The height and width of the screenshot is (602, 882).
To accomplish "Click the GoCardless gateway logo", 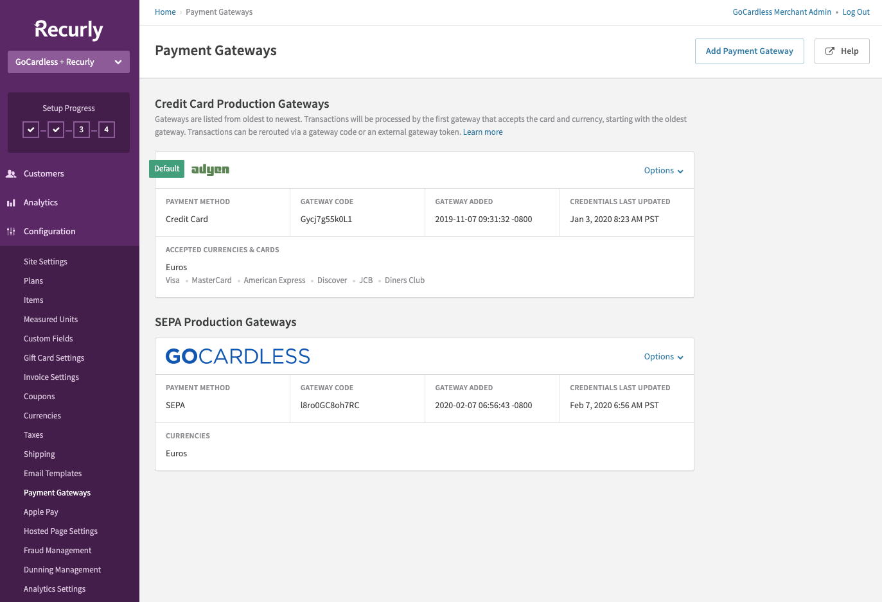I will 238,356.
